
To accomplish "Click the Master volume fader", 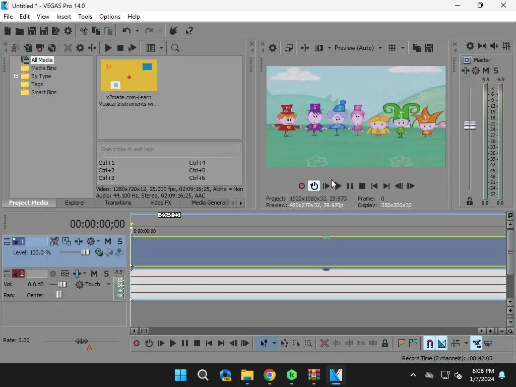I will pyautogui.click(x=470, y=125).
